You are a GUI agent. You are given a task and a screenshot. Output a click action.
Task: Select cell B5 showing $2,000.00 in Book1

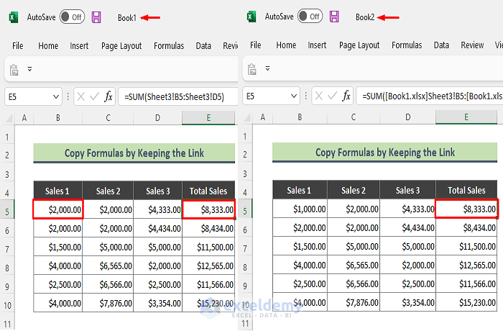pos(57,209)
